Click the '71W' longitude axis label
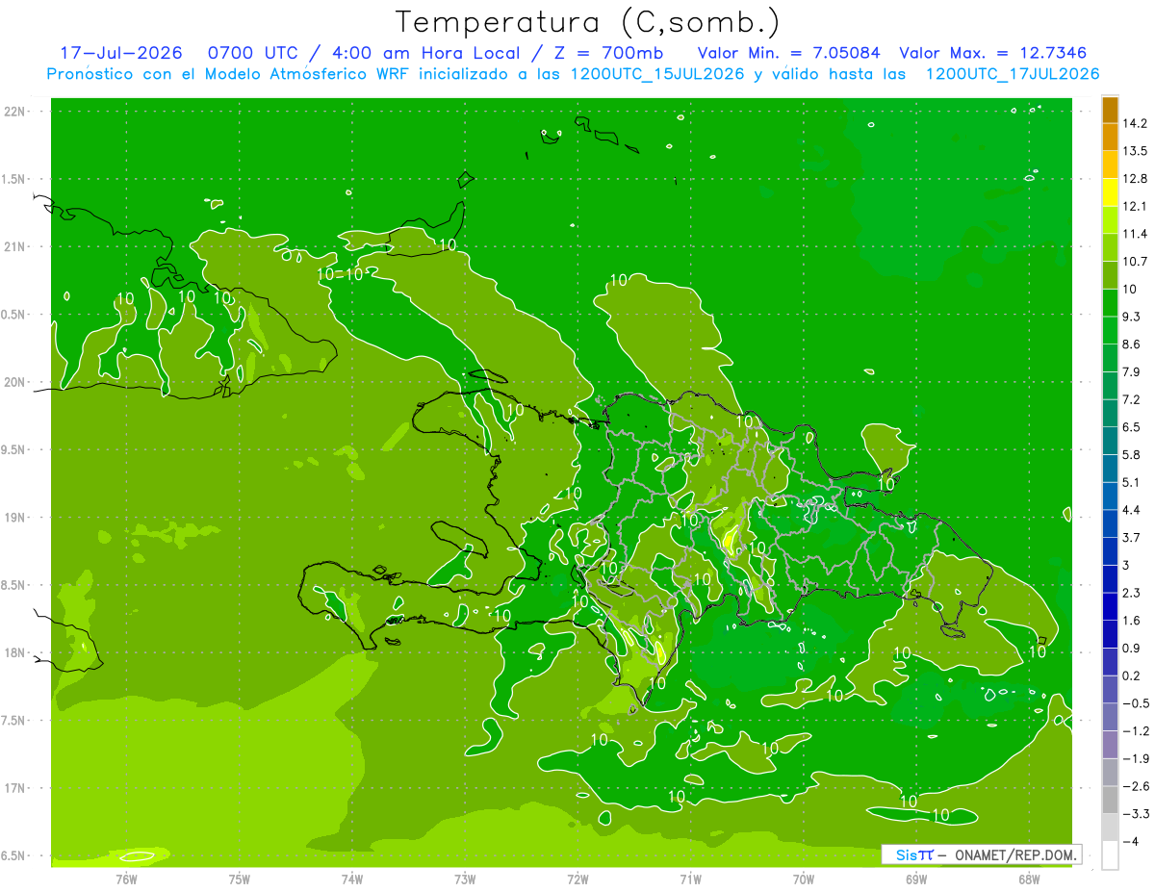The width and height of the screenshot is (1155, 892). [x=690, y=879]
